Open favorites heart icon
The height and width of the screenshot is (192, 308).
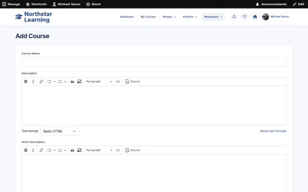[x=244, y=17]
